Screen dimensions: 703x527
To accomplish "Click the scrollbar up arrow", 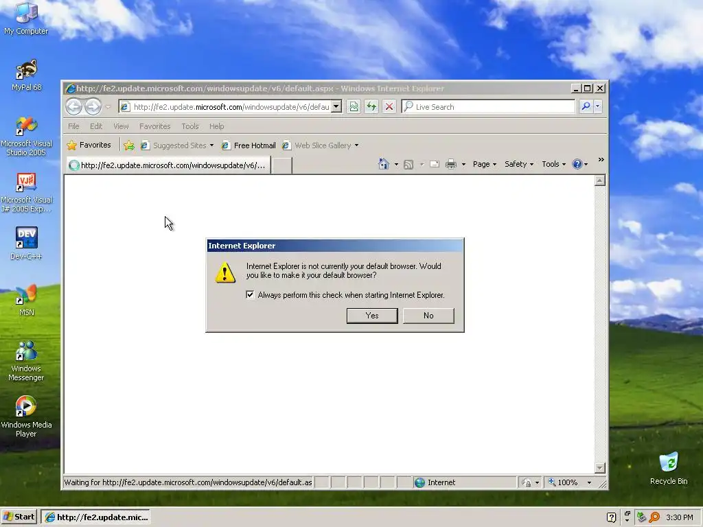I will pos(600,180).
